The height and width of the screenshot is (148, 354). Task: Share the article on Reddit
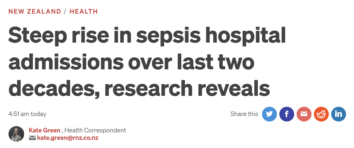click(x=321, y=114)
